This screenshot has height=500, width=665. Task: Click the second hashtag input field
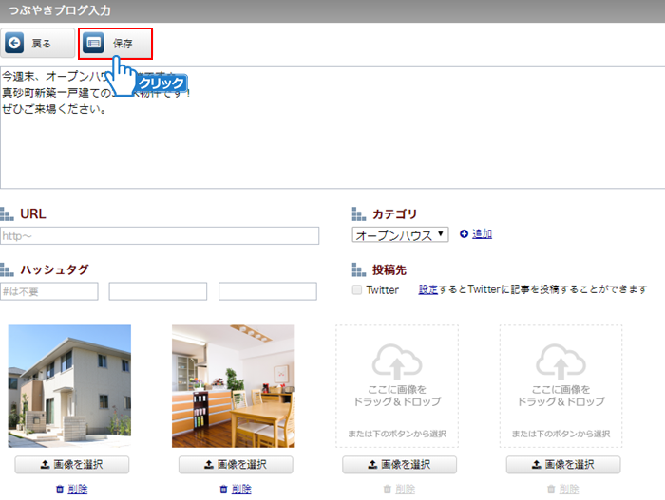pos(158,291)
